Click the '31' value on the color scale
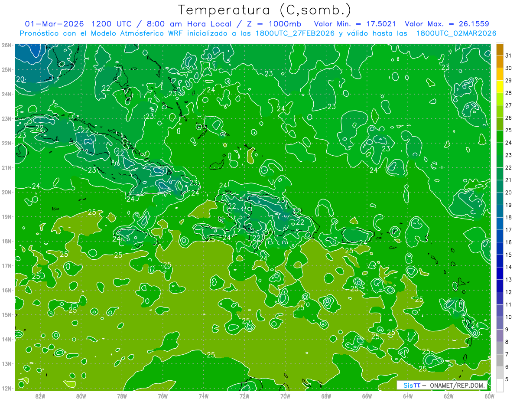 (508, 56)
